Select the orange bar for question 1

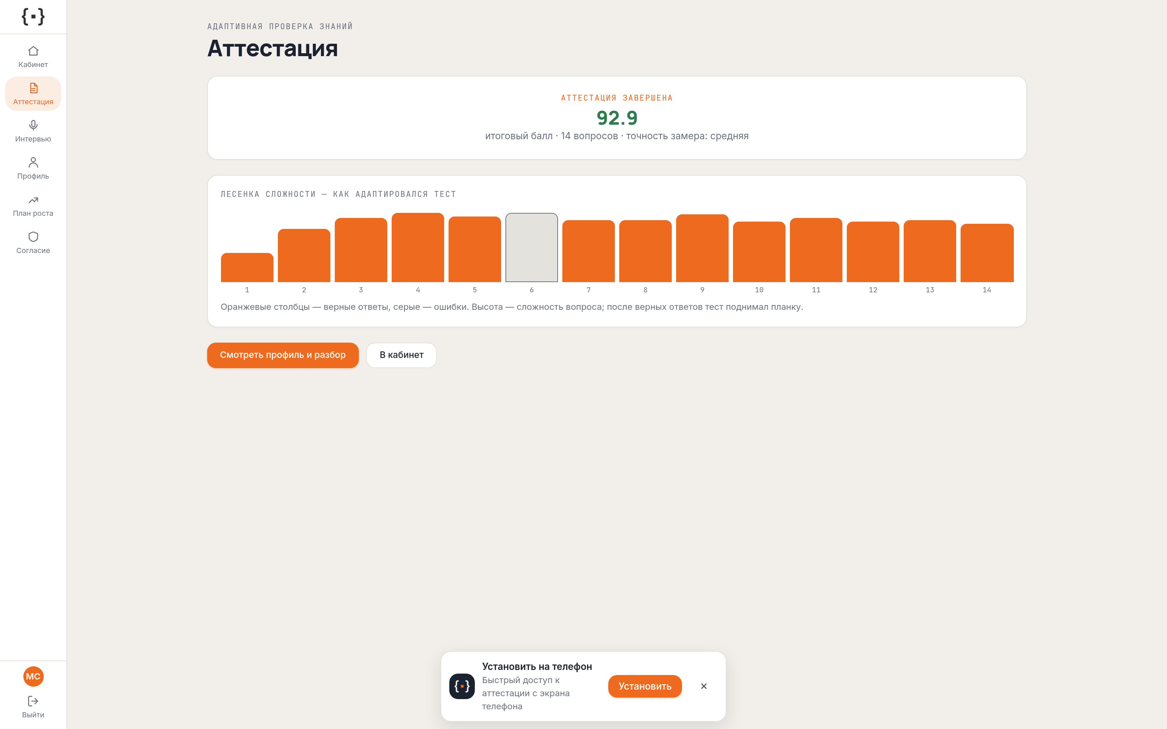(x=247, y=268)
